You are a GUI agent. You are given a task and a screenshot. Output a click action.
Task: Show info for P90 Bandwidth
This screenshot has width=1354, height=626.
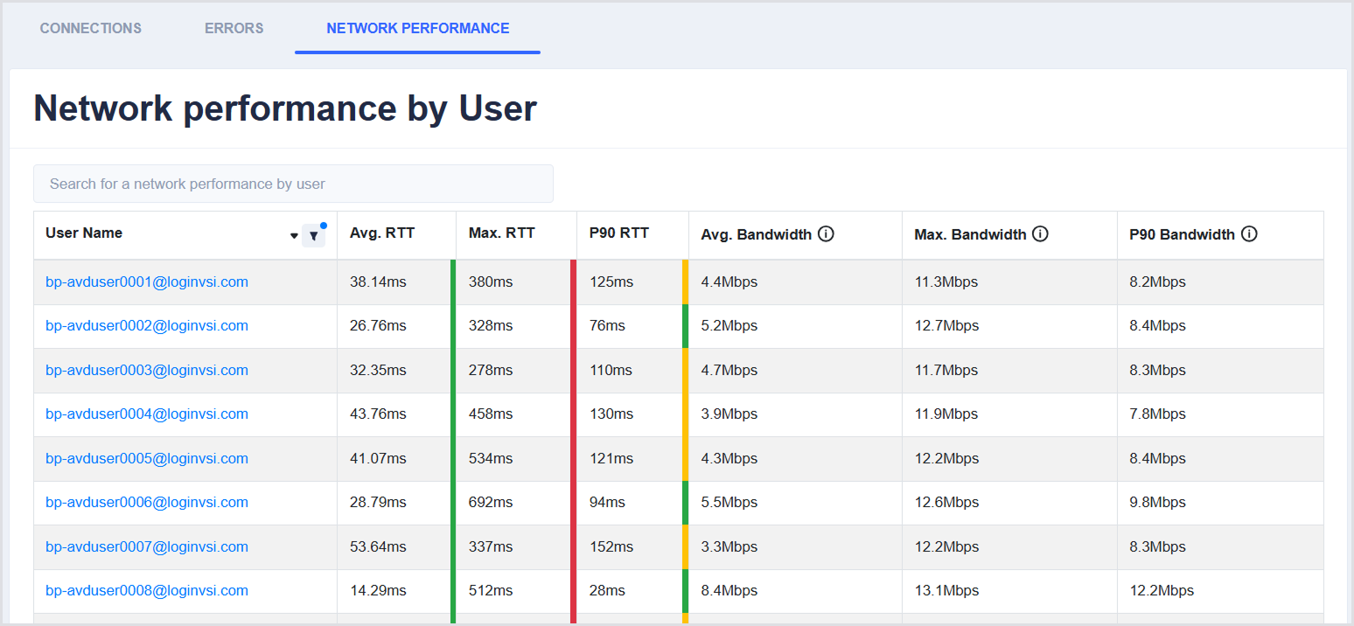click(1249, 234)
